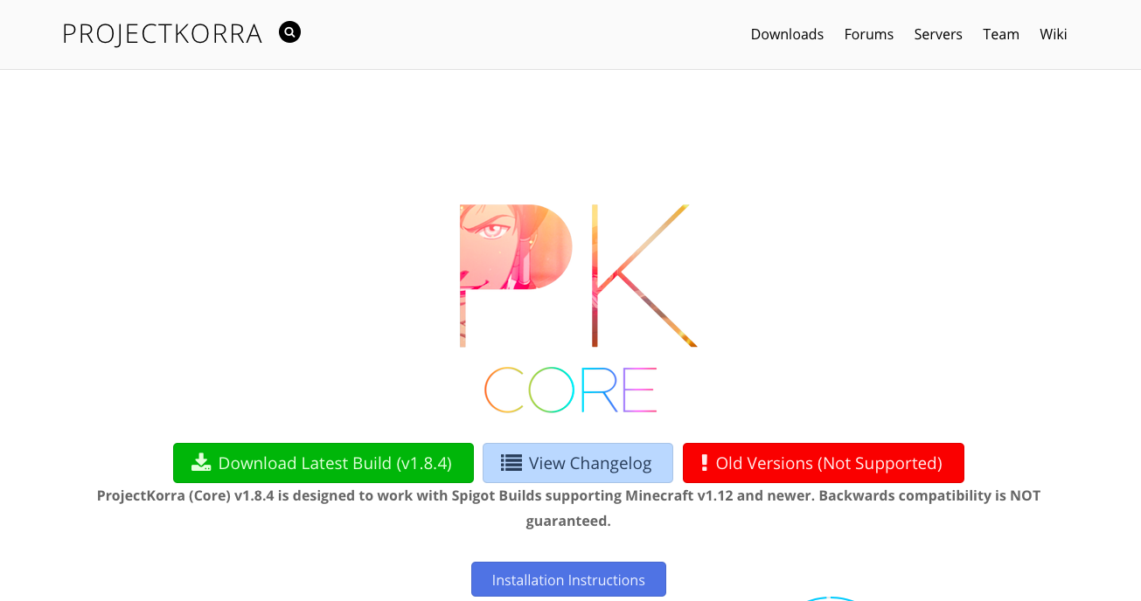1141x601 pixels.
Task: Open Old Versions (Not Supported)
Action: (x=824, y=463)
